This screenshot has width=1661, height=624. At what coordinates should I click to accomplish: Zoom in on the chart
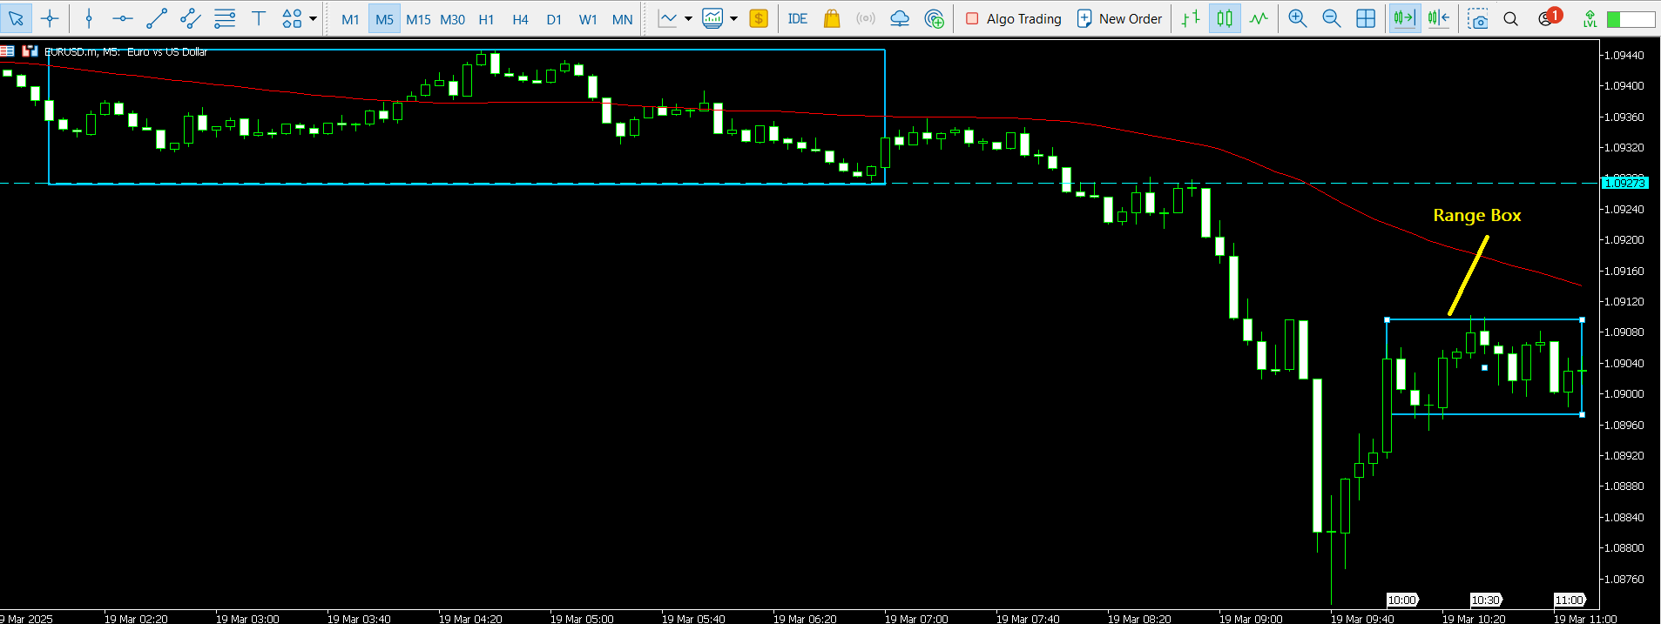(1297, 18)
